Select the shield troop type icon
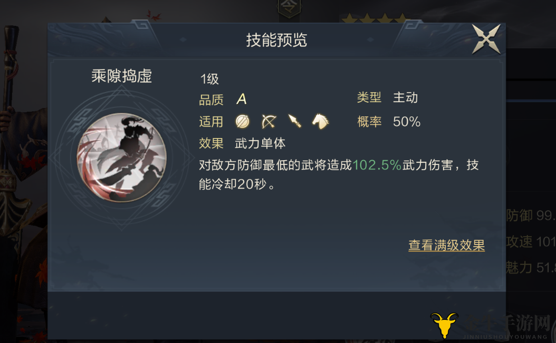 (x=243, y=122)
